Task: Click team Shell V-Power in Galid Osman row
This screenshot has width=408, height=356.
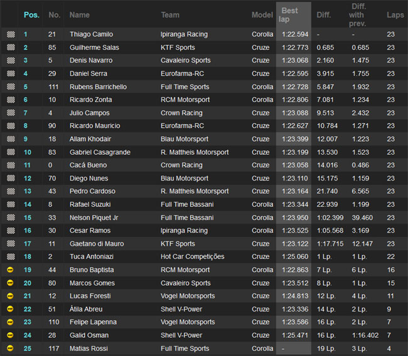Action: tap(181, 335)
